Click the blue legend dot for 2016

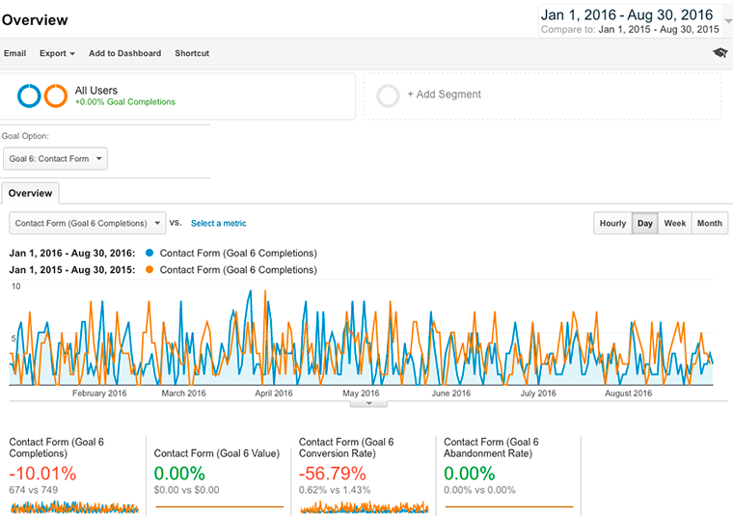[x=149, y=253]
